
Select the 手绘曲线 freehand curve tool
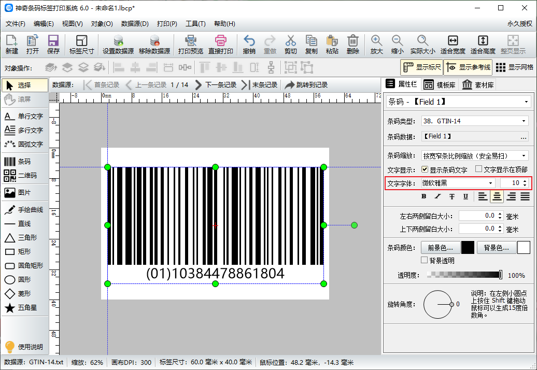(x=25, y=210)
